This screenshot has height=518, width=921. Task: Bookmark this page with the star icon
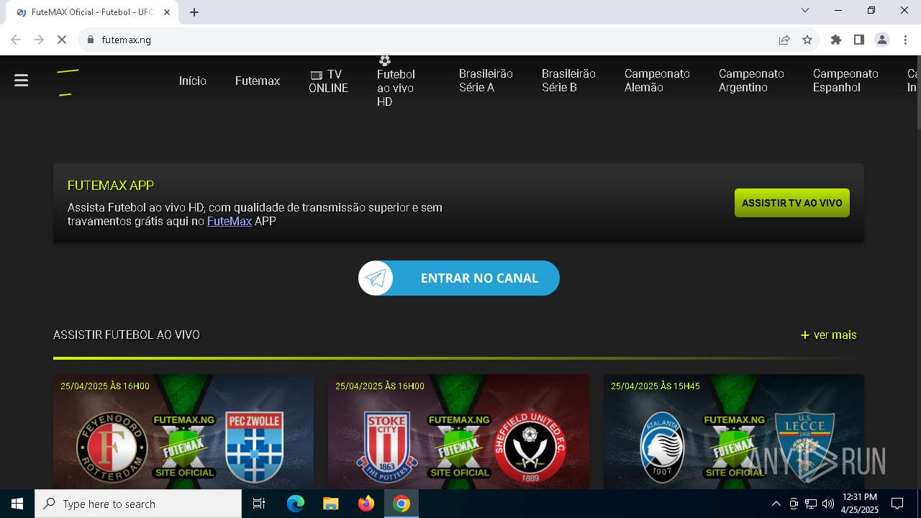tap(807, 40)
